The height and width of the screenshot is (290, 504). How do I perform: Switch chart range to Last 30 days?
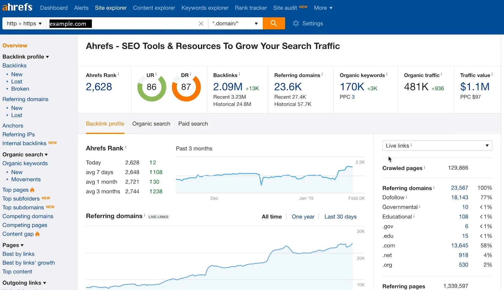340,217
